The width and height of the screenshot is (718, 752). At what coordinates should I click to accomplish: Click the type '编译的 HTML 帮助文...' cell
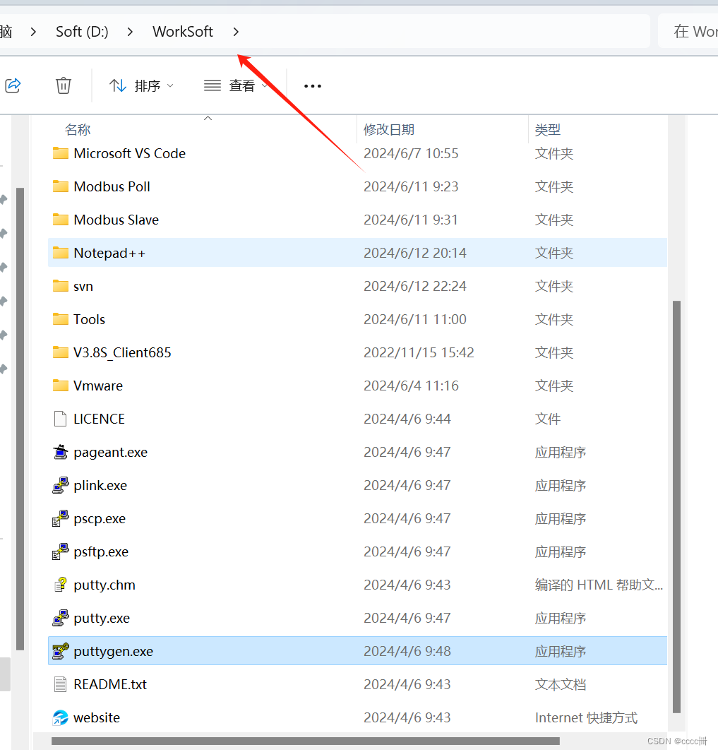[x=599, y=585]
